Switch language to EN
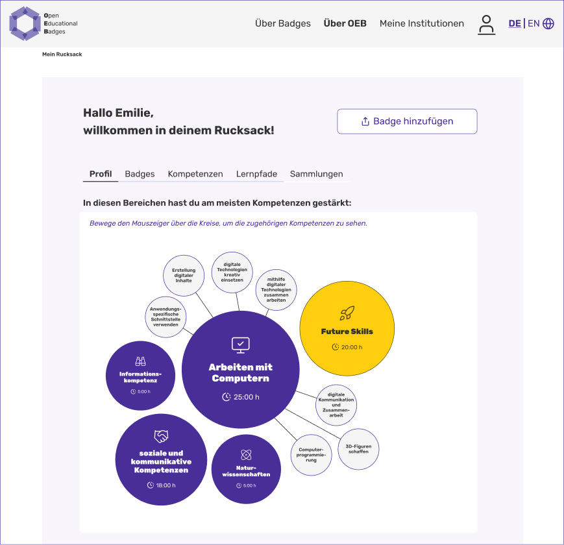This screenshot has height=545, width=564. [x=533, y=23]
